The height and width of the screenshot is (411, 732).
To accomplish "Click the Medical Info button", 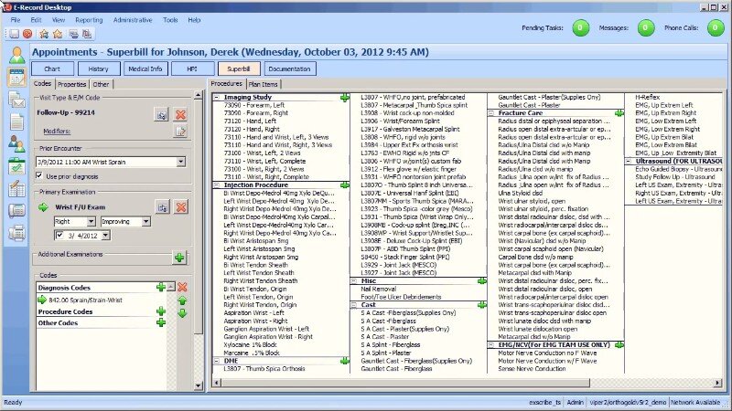I will (146, 68).
